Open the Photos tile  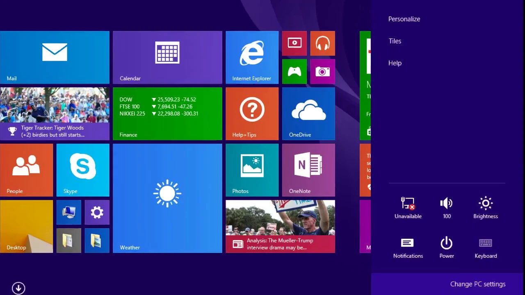pos(252,170)
